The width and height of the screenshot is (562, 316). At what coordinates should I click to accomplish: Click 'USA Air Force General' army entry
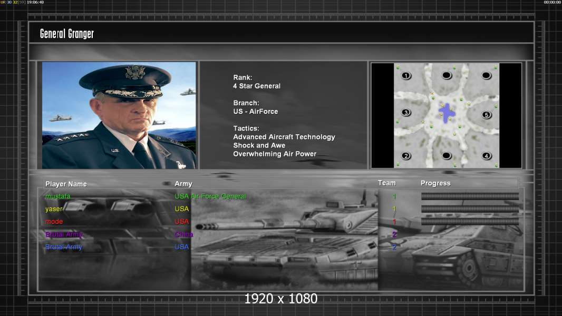coord(210,196)
